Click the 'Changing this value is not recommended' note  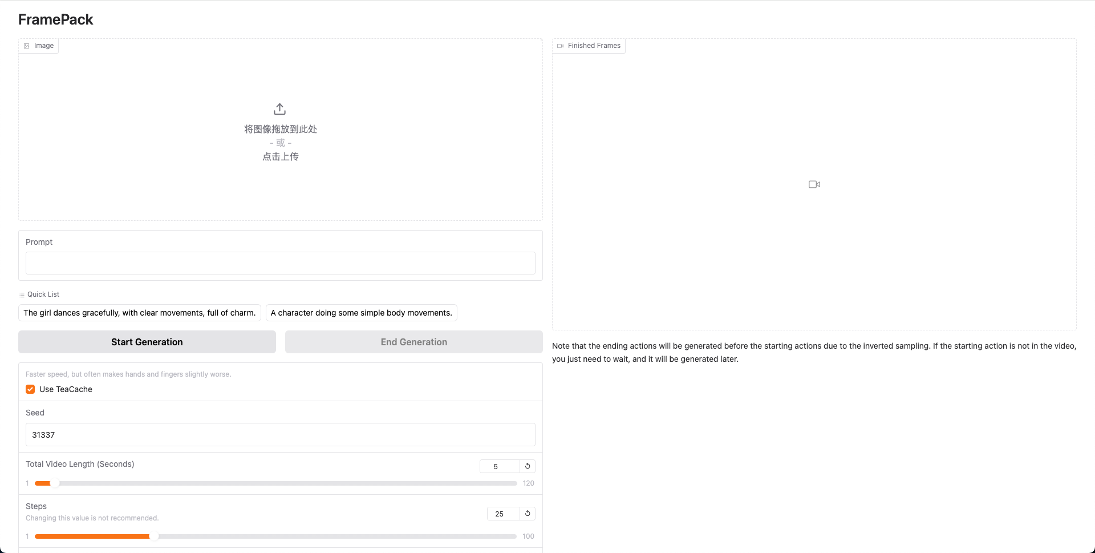92,518
